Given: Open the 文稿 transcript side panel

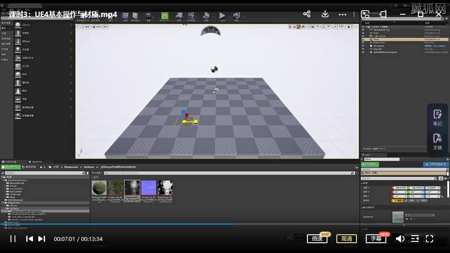Looking at the screenshot, I should pyautogui.click(x=438, y=142).
